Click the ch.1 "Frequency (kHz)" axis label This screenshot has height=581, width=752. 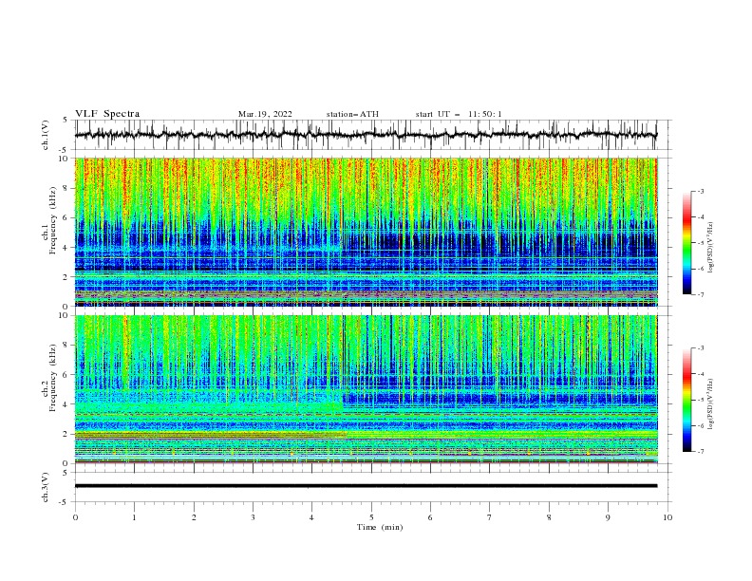coord(53,220)
